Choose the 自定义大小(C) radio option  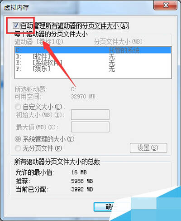click(18, 107)
